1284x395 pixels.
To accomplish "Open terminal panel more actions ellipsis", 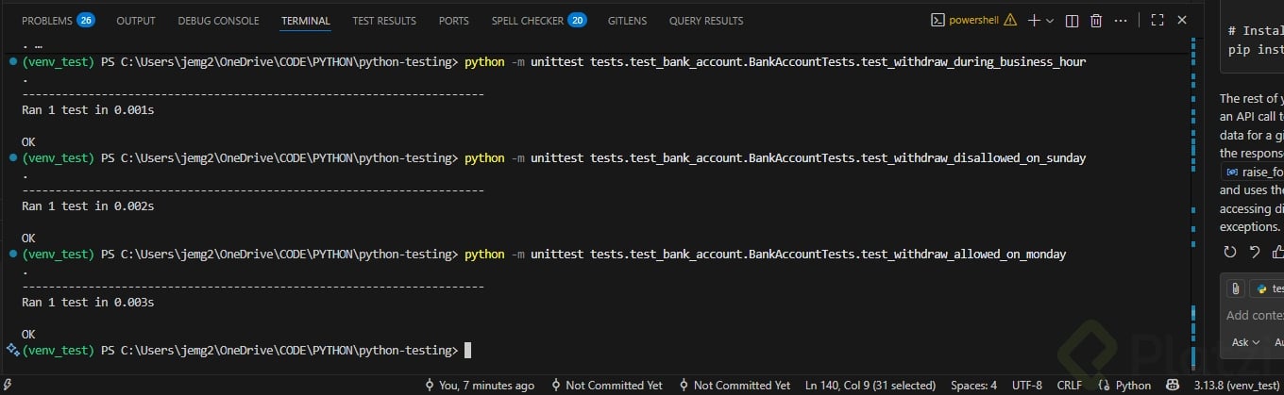I will pos(1121,20).
